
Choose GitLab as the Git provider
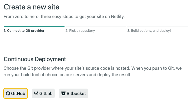click(x=43, y=93)
